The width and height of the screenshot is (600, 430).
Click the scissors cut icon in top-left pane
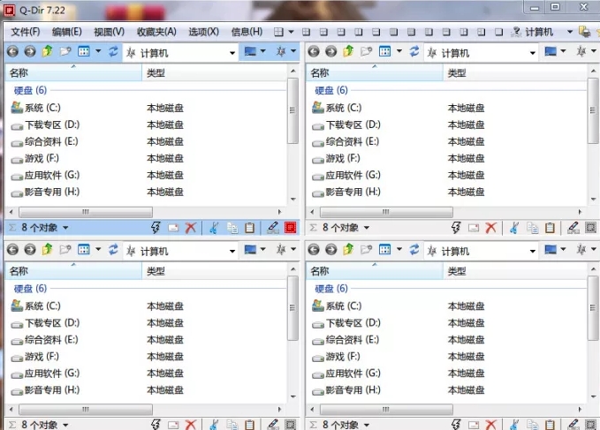tap(214, 228)
